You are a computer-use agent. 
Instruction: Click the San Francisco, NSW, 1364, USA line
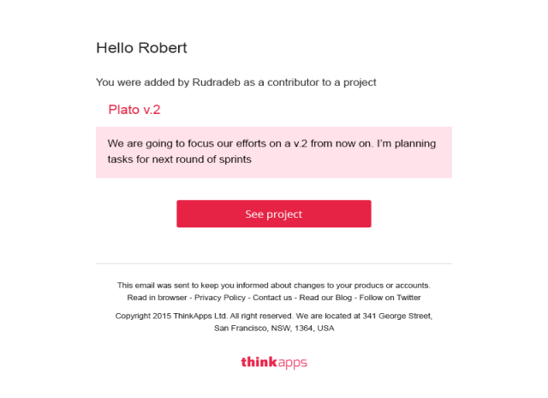(x=273, y=328)
